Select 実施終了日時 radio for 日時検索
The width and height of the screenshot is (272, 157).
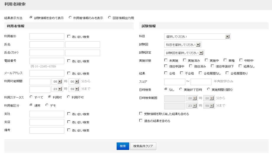(x=181, y=89)
